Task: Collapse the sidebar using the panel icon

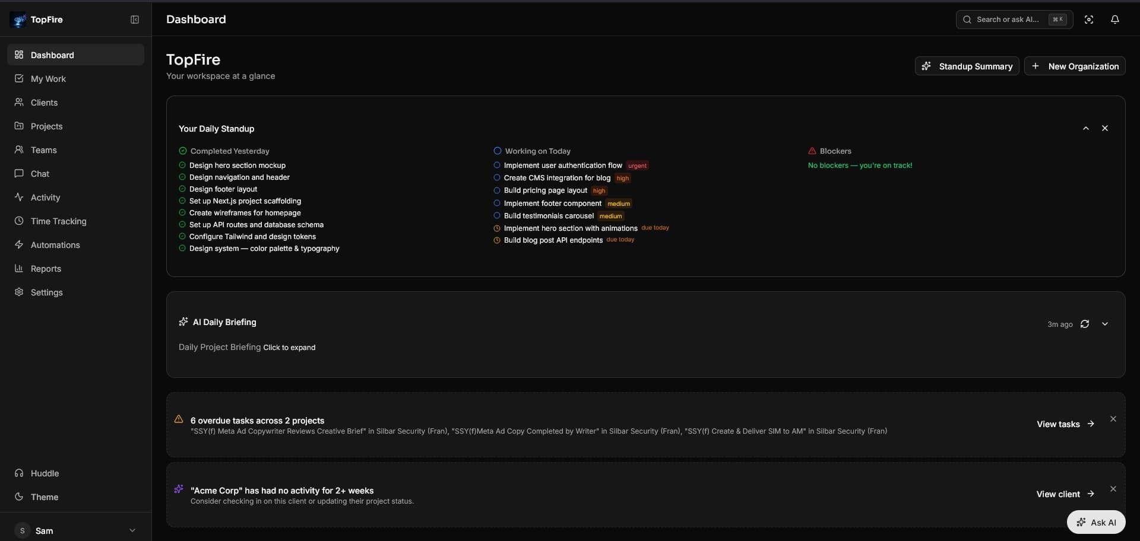Action: (135, 20)
